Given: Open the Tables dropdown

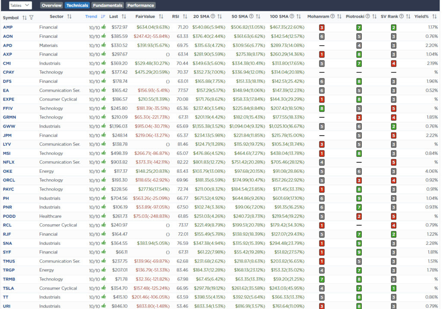Looking at the screenshot, I should tap(20, 5).
